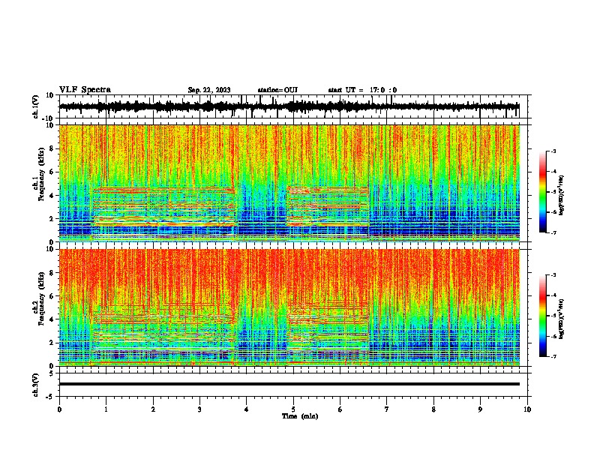Click the "Time (min)" axis title

pyautogui.click(x=300, y=416)
